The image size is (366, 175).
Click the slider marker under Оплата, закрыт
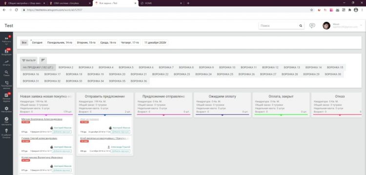281,115
